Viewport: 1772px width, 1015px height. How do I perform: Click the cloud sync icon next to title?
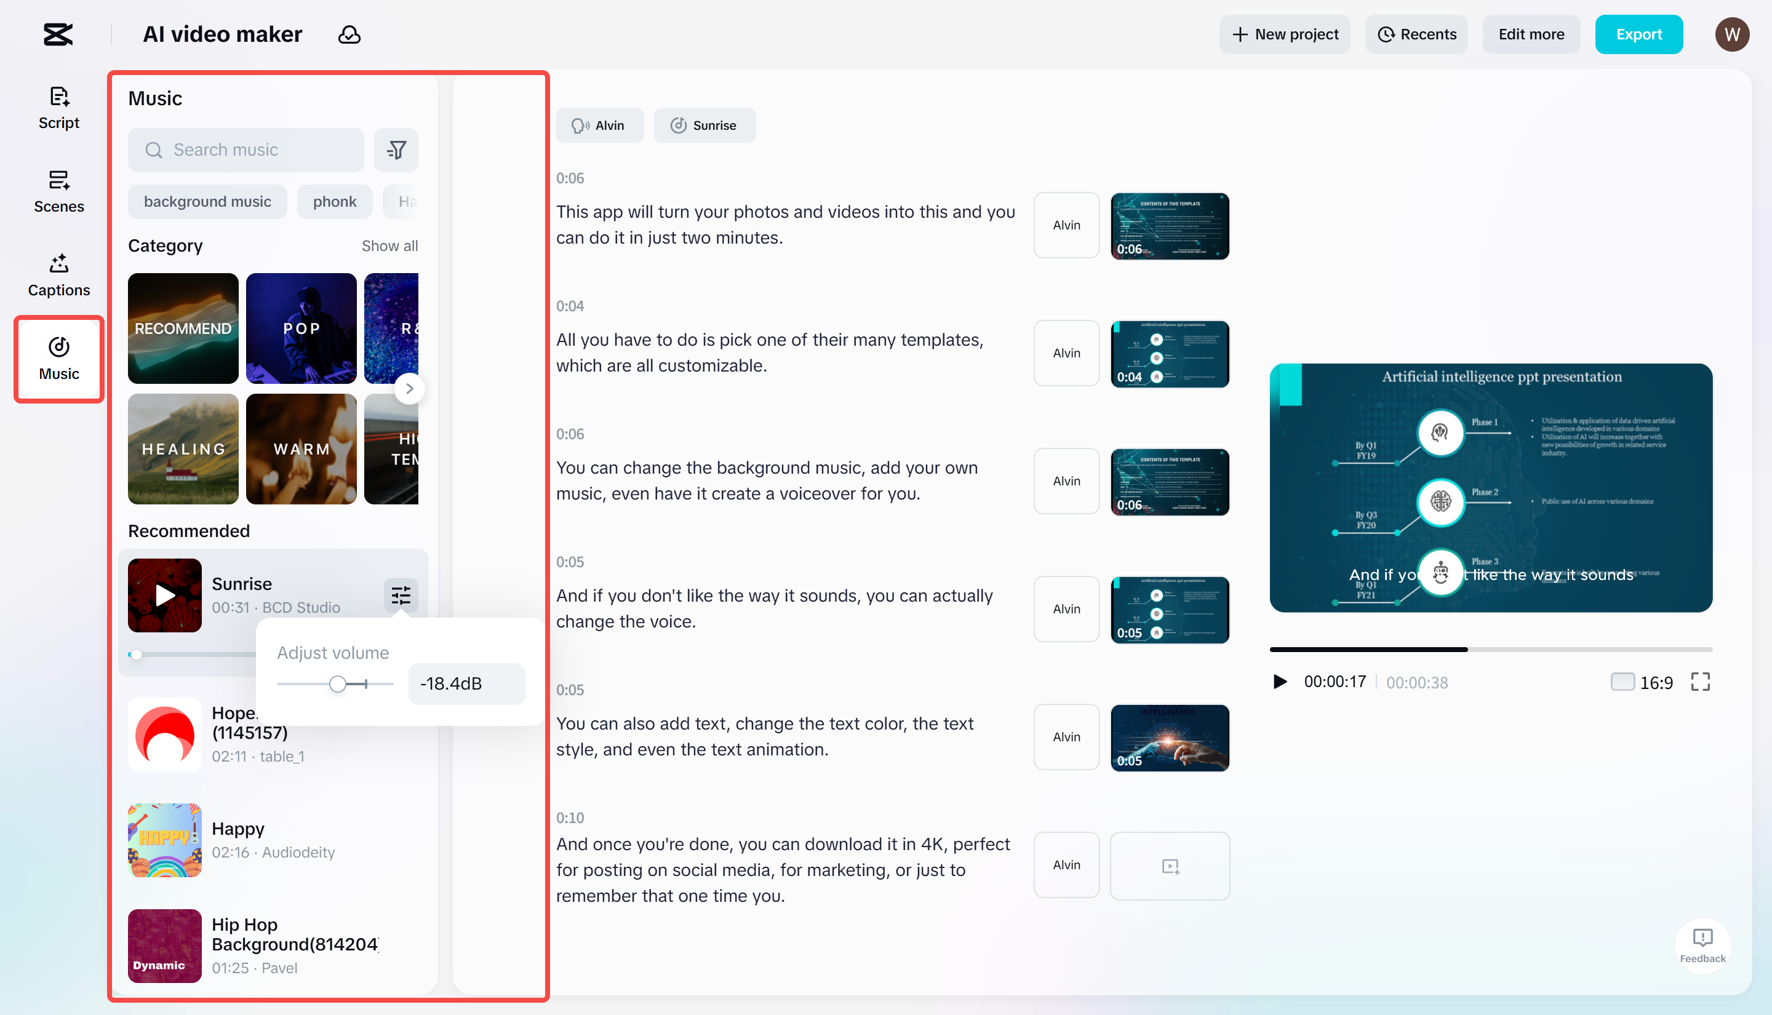pos(349,34)
